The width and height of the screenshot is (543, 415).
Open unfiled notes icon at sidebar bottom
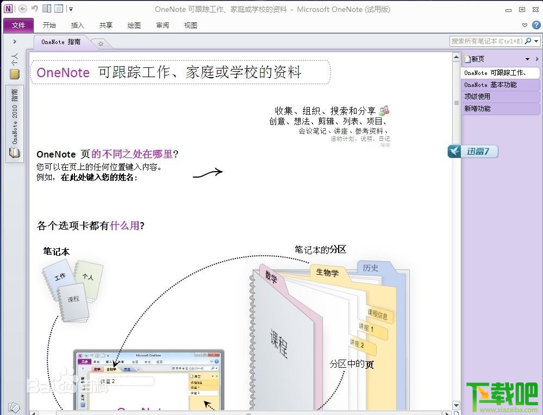pos(14,407)
